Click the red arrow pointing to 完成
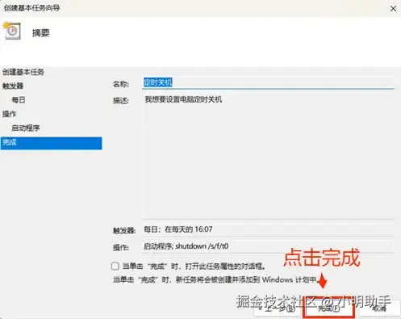 click(322, 281)
